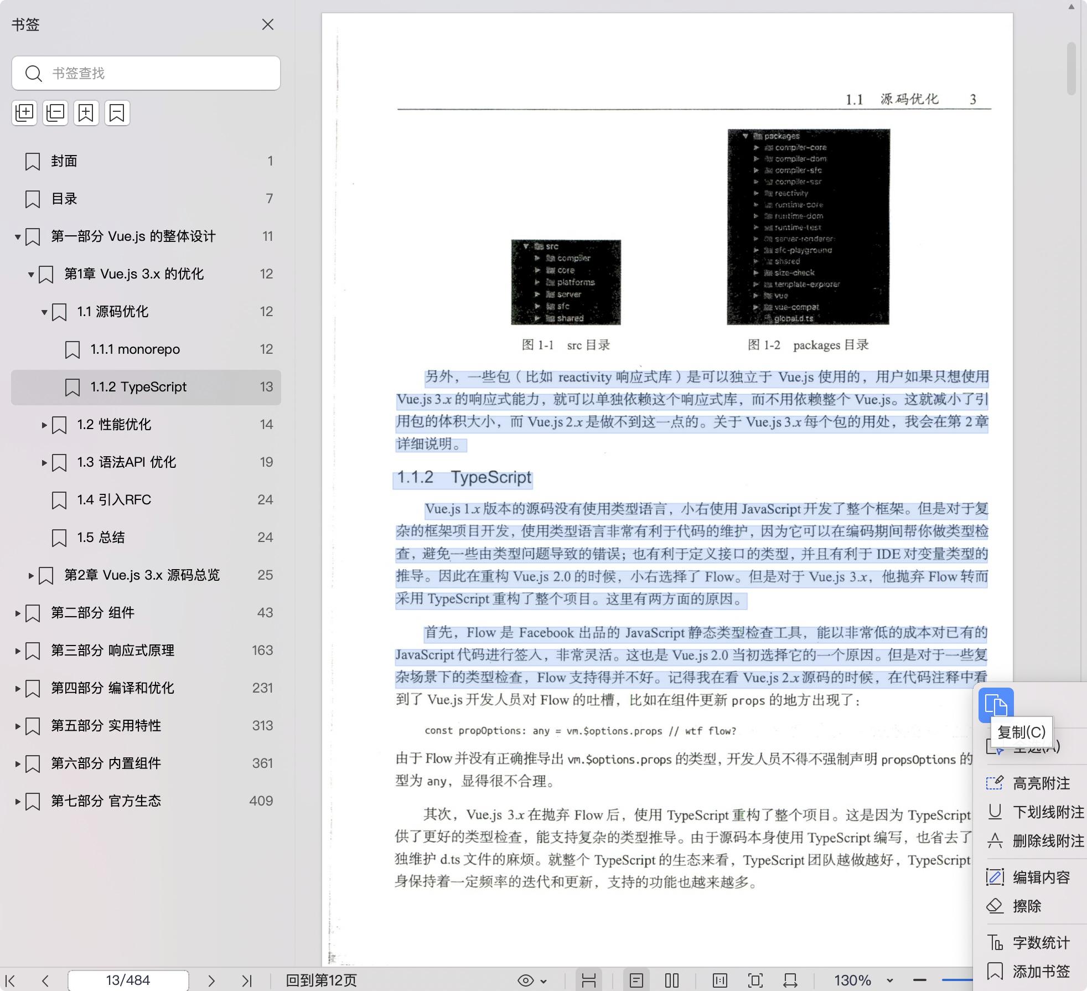Go to 1.4 引入RFC bookmark
The image size is (1087, 991).
click(x=146, y=500)
